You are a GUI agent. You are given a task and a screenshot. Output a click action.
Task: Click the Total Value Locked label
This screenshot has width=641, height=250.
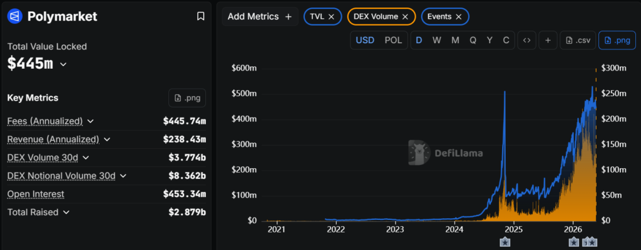[x=47, y=47]
